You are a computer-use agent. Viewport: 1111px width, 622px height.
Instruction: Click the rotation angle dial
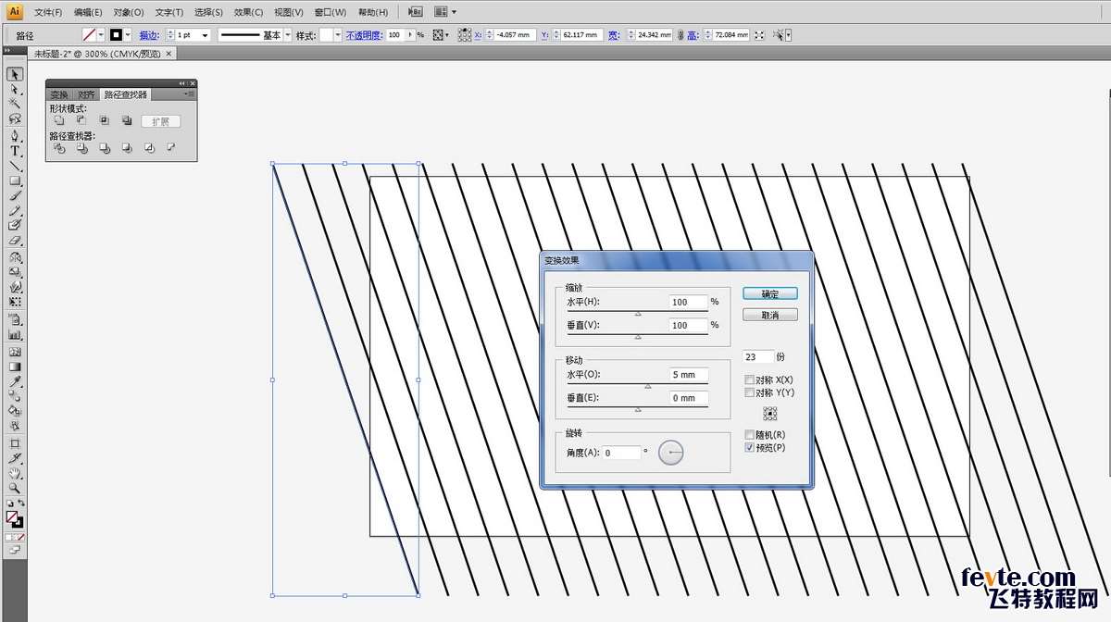click(x=671, y=453)
